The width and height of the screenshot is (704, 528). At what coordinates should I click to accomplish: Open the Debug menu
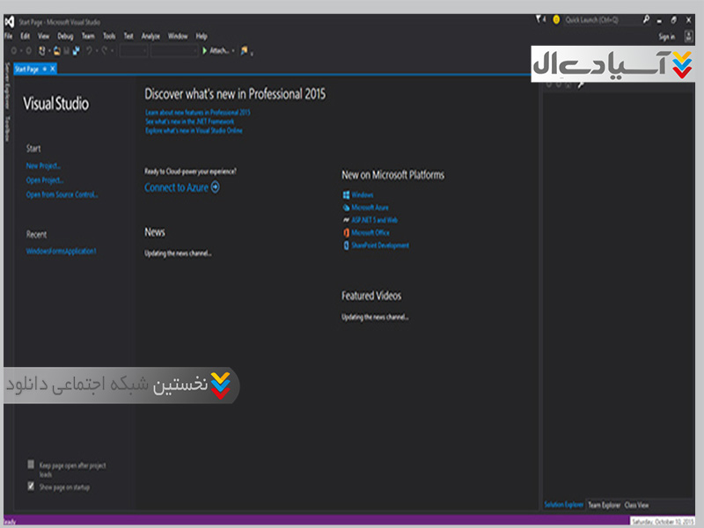(65, 36)
